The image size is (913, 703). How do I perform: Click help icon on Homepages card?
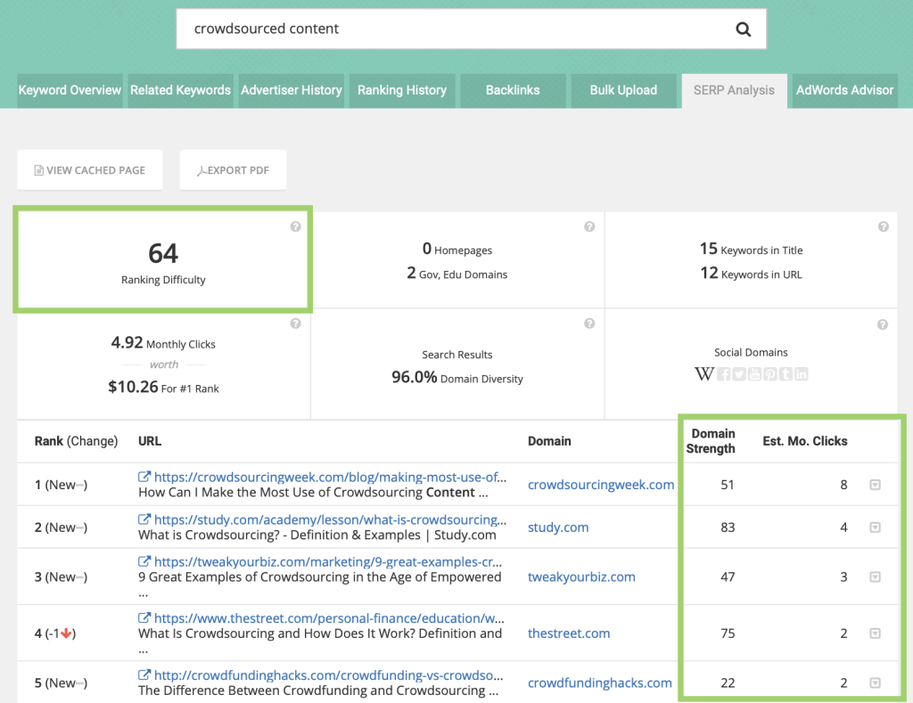590,227
